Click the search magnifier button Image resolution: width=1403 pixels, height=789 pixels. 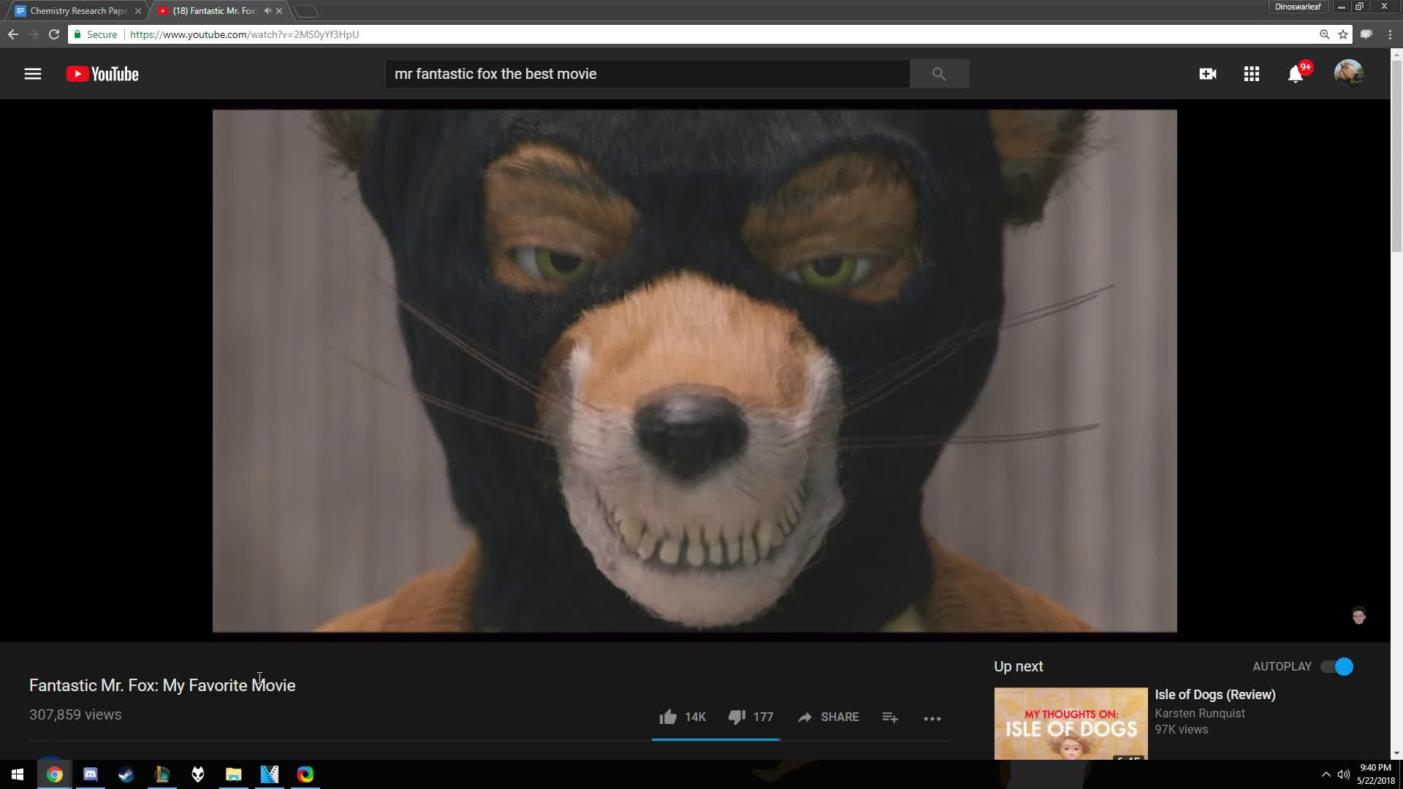point(939,74)
